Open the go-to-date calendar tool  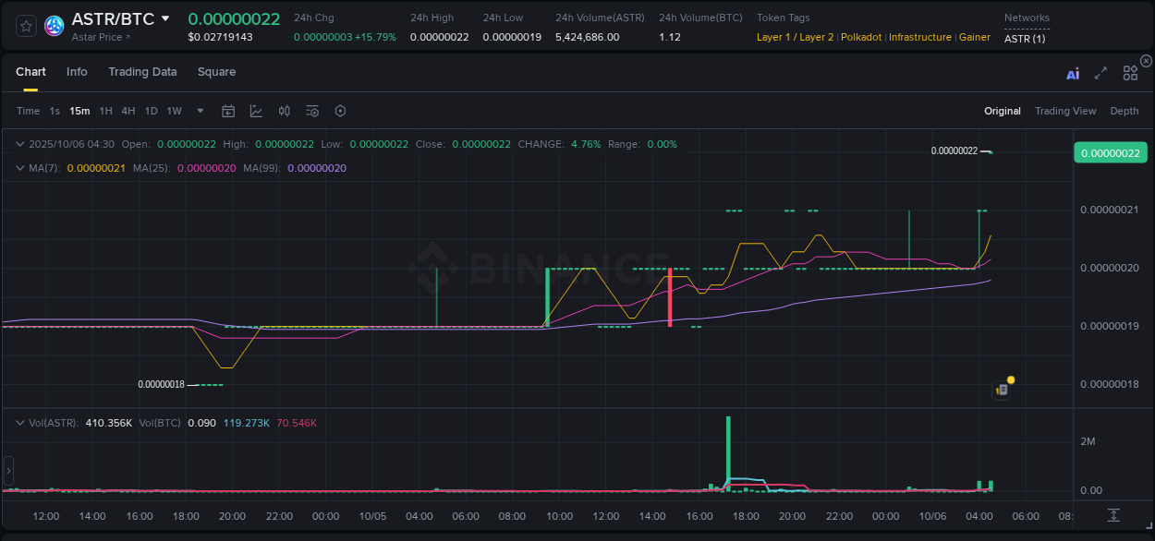point(228,110)
